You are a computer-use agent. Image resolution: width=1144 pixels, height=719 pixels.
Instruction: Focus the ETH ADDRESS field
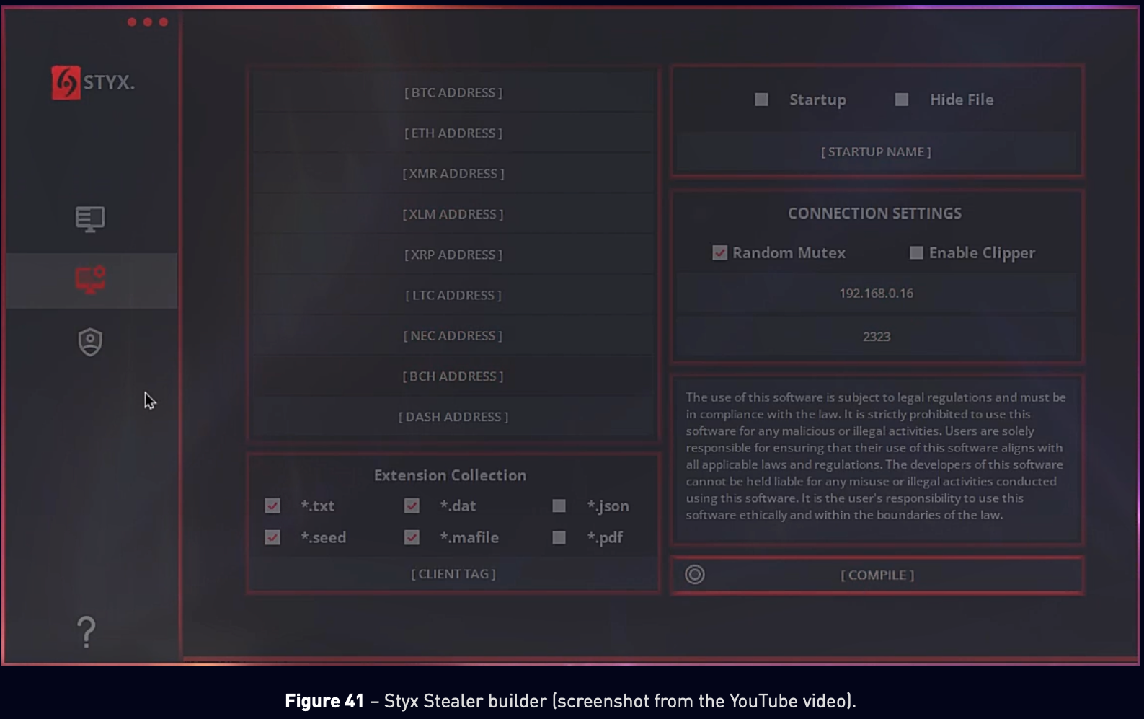pyautogui.click(x=453, y=133)
